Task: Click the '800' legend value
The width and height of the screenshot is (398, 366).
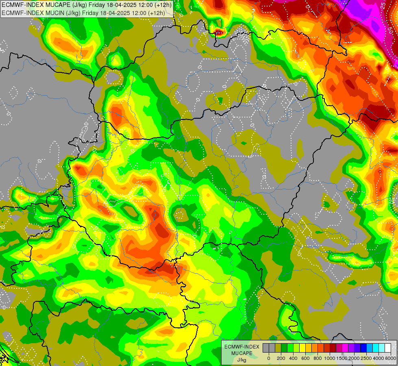Action: 318,358
